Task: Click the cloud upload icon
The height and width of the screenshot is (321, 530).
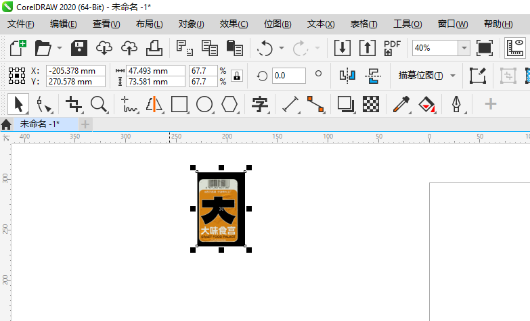Action: click(129, 48)
